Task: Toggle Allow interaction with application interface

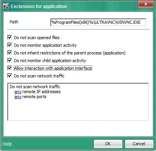Action: (10, 68)
